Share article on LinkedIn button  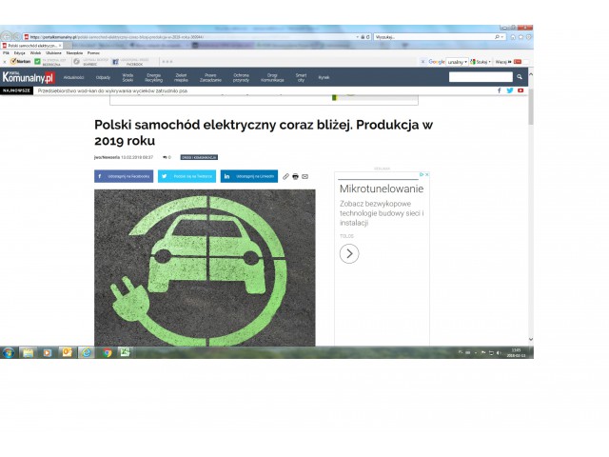[x=249, y=176]
